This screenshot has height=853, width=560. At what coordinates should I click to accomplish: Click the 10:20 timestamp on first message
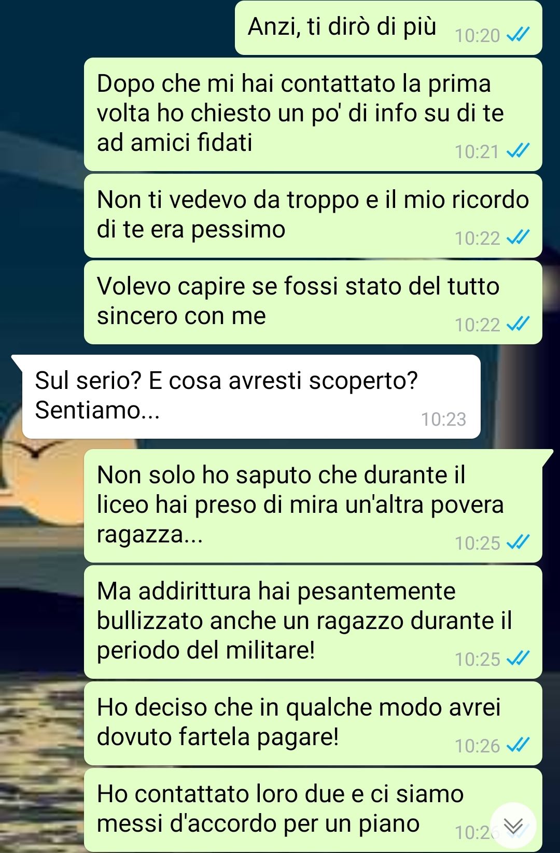(x=477, y=35)
